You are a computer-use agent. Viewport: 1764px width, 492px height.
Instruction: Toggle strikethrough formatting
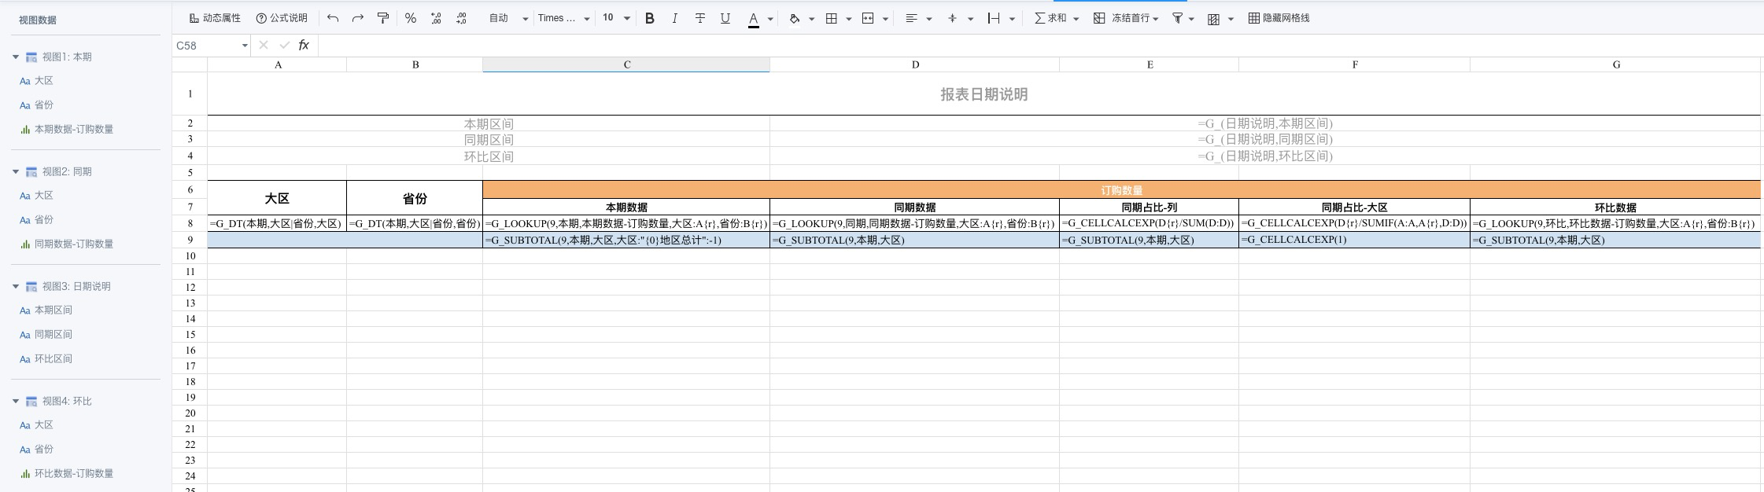[x=700, y=18]
